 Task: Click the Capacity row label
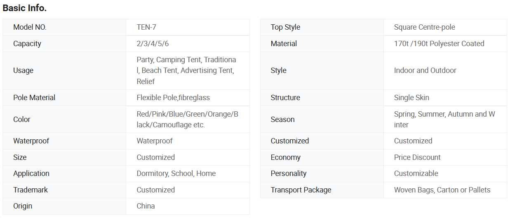click(x=27, y=44)
